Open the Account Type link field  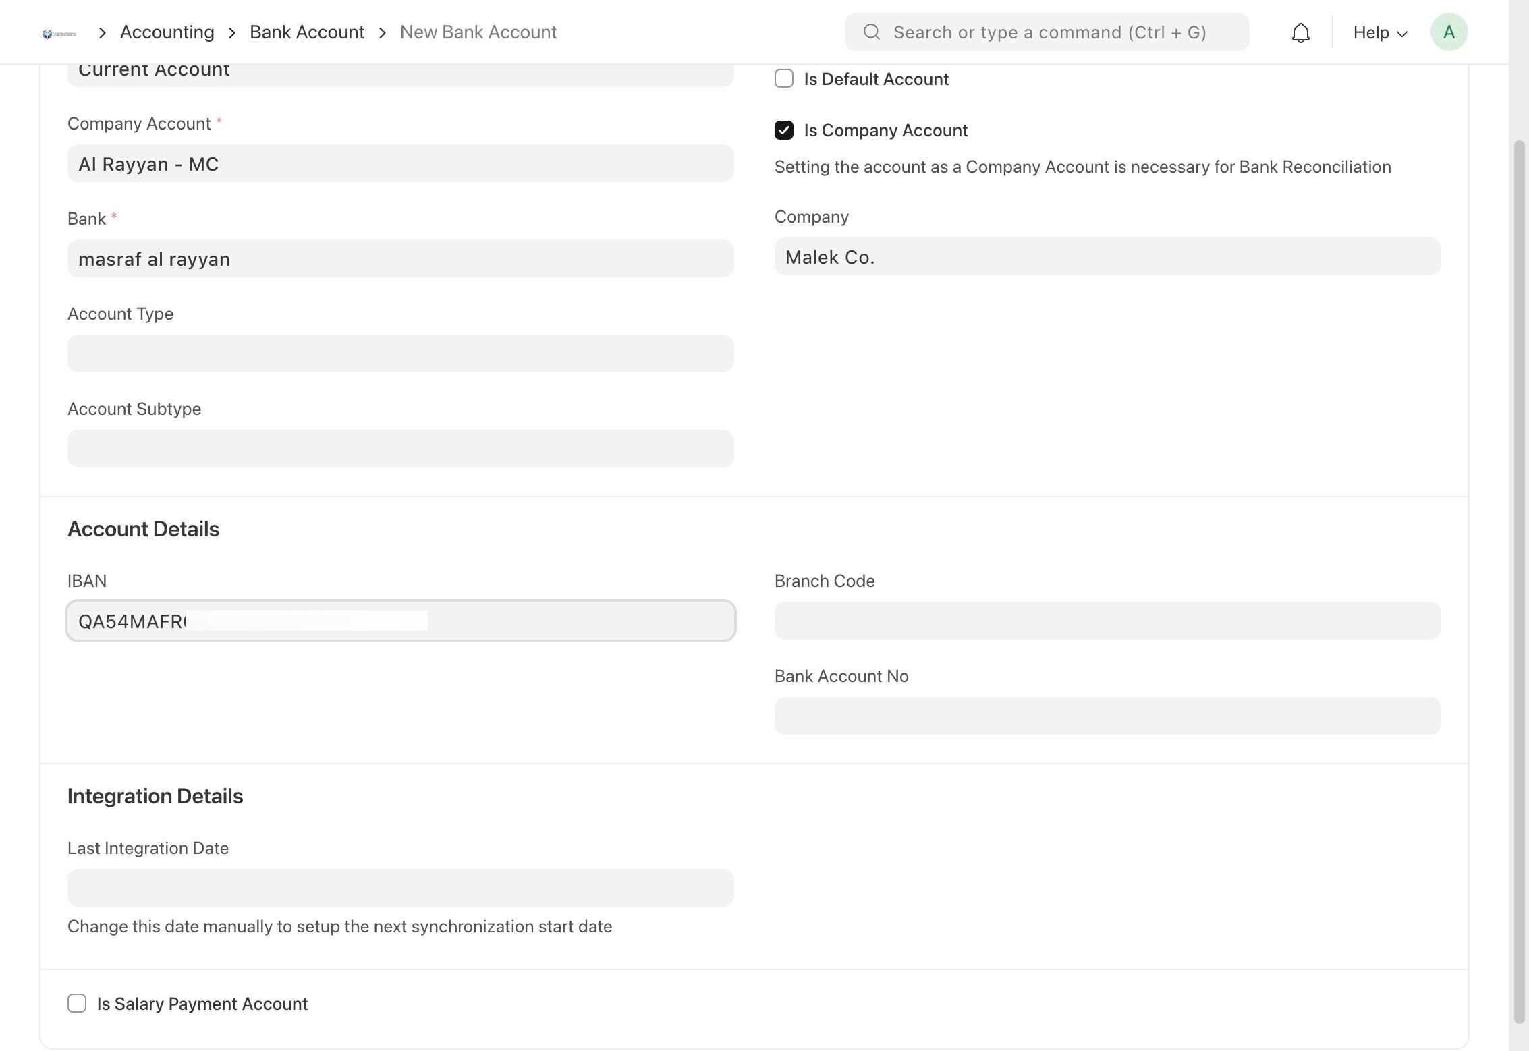tap(401, 353)
